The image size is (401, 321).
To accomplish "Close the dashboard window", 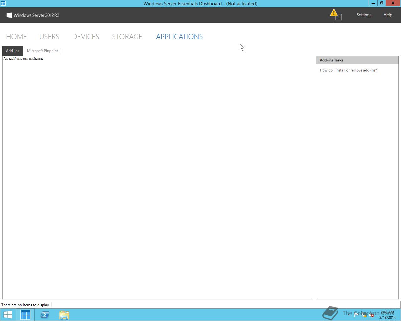I will coord(393,3).
